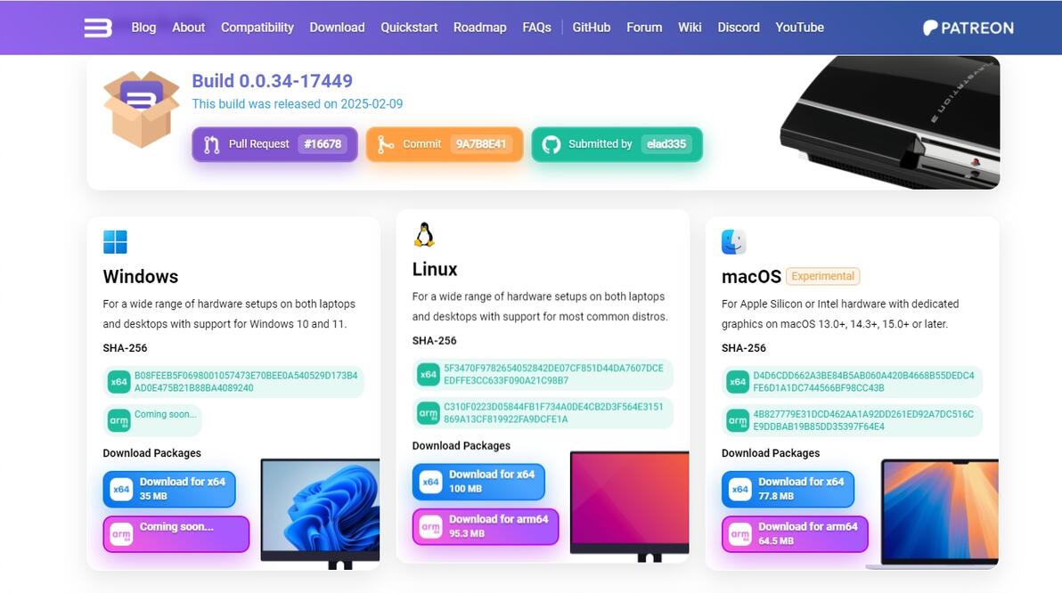Screen dimensions: 1062x593
Task: Download Linux x64 package 100 MB
Action: click(x=478, y=482)
